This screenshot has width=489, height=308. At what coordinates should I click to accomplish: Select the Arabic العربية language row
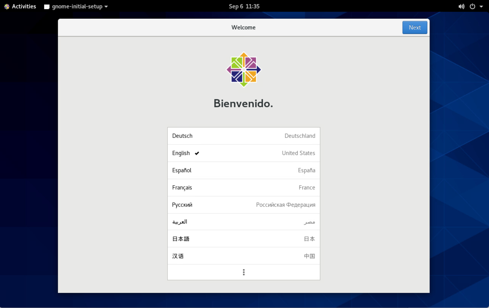244,222
